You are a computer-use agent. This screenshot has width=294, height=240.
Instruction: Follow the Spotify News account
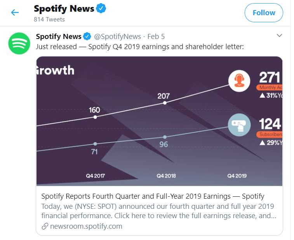point(264,12)
